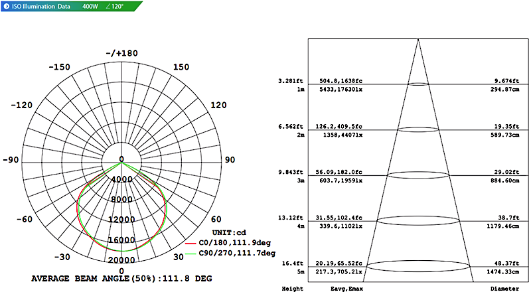Click the '294.87cm' diameter value

point(504,90)
